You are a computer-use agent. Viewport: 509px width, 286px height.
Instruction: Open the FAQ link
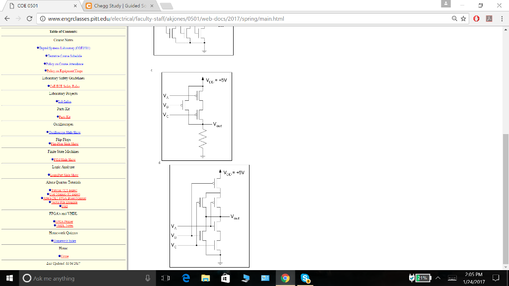[65, 206]
